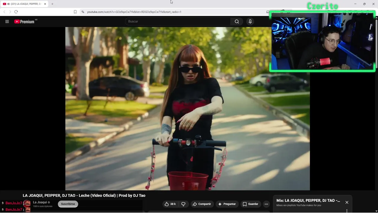The width and height of the screenshot is (378, 213).
Task: Reload the page in the browser
Action: pyautogui.click(x=16, y=12)
